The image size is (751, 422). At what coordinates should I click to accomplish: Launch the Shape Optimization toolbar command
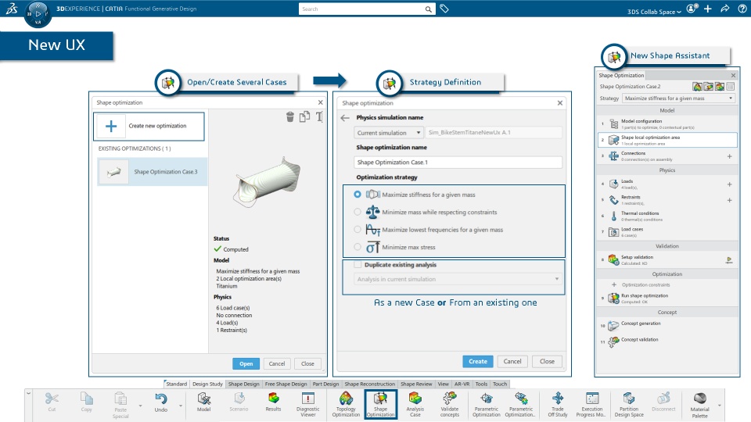click(380, 404)
